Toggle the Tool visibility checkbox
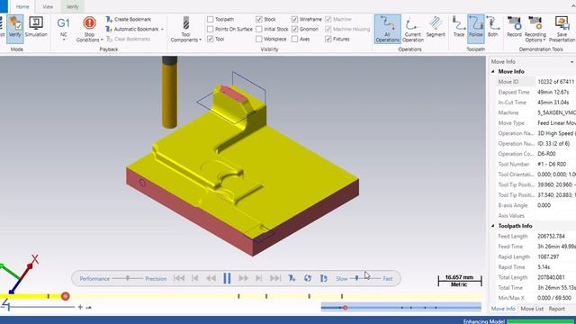The width and height of the screenshot is (576, 324). click(210, 39)
